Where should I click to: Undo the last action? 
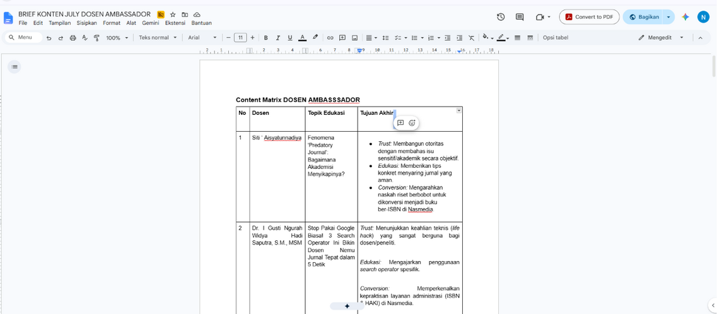pos(49,38)
